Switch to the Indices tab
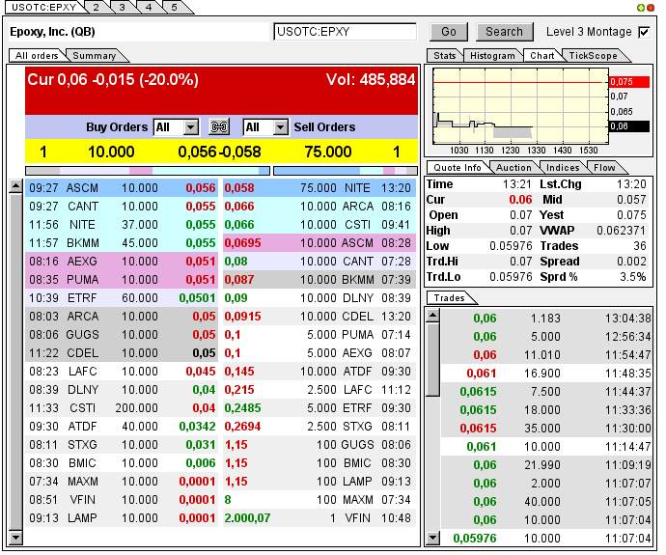666x555 pixels. (x=563, y=168)
